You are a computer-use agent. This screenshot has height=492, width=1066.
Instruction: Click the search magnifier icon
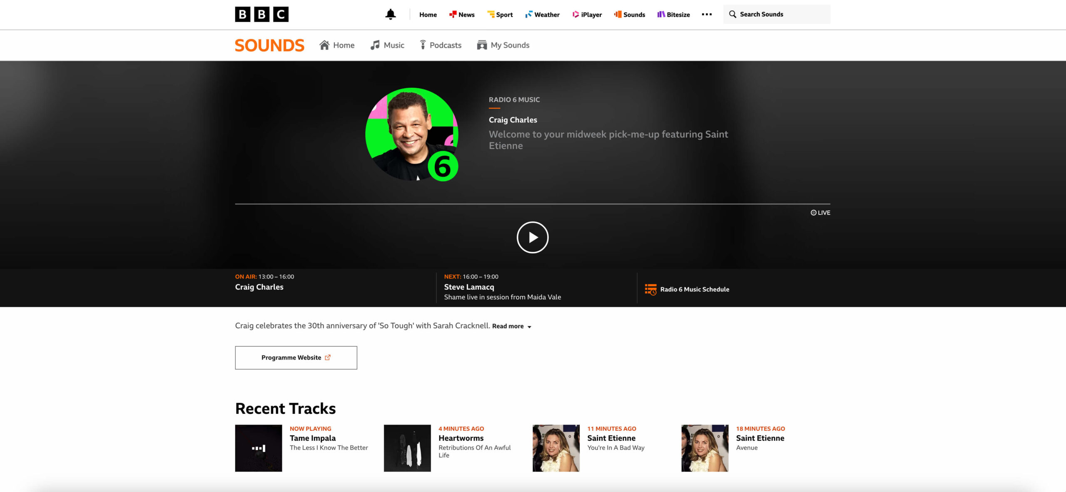coord(732,14)
